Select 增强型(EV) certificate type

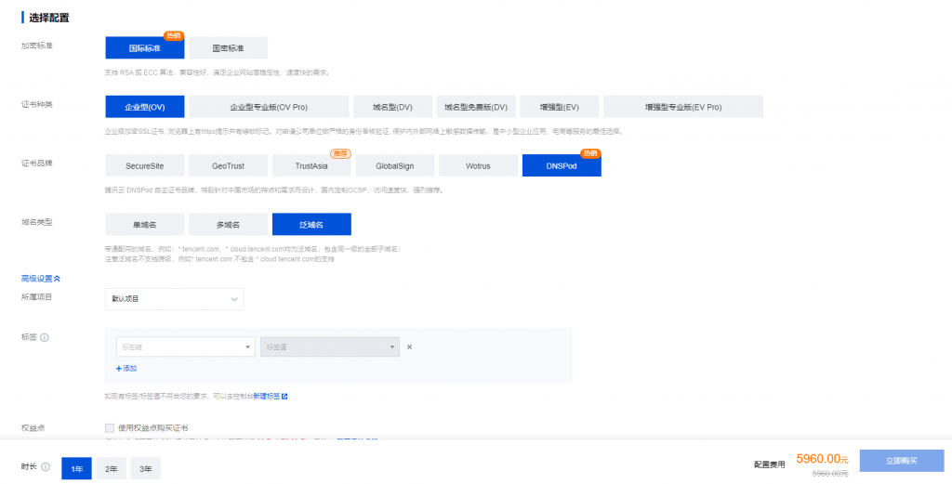pos(559,107)
